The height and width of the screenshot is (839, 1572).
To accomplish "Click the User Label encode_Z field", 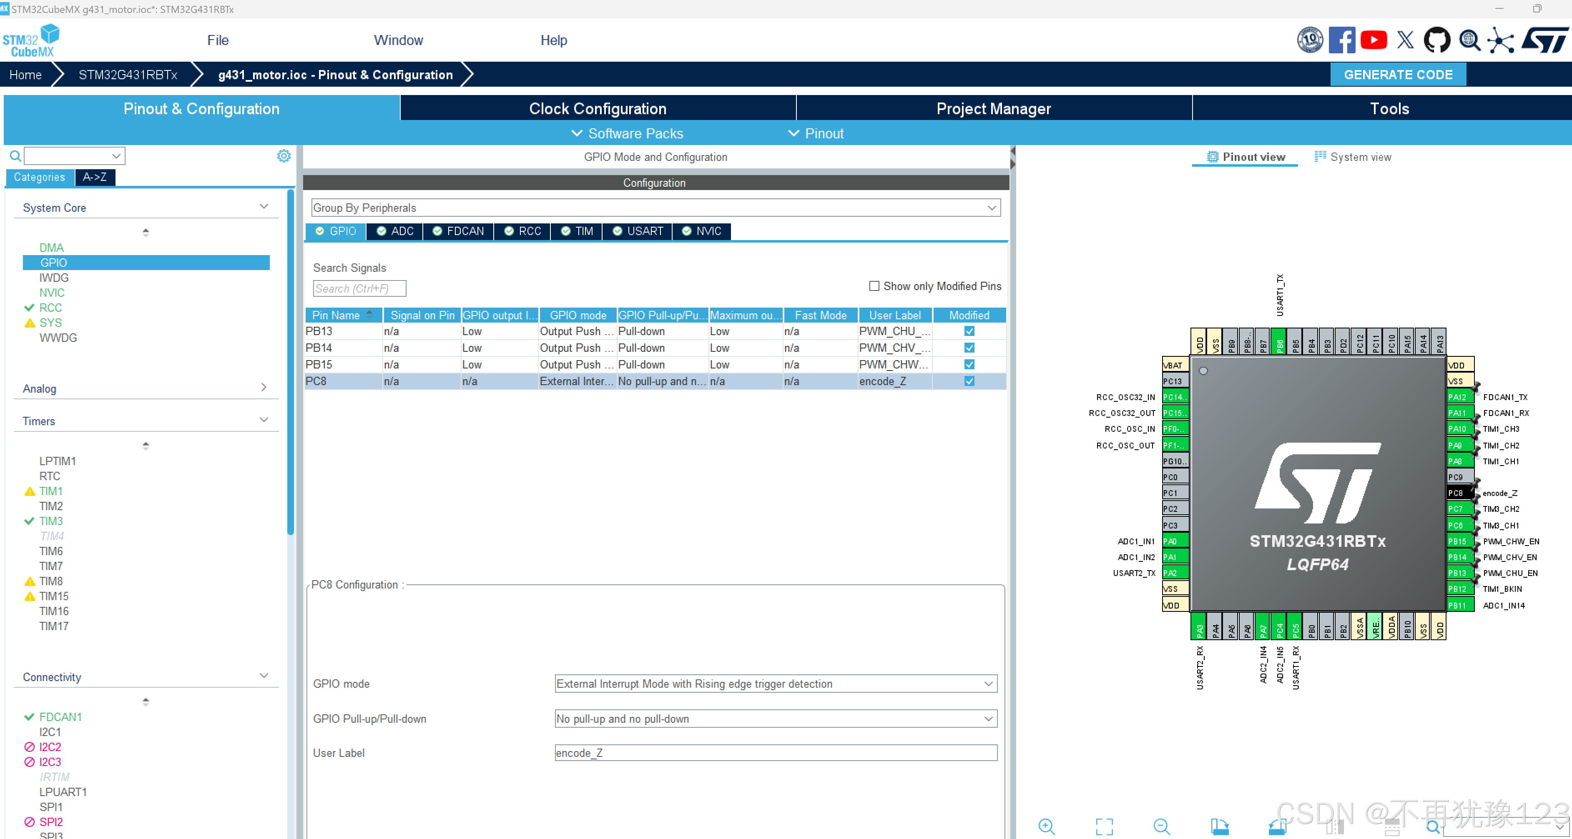I will pyautogui.click(x=775, y=753).
